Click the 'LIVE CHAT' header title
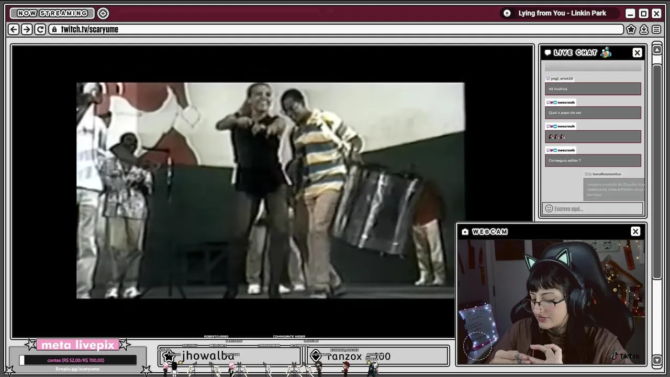 click(x=575, y=52)
